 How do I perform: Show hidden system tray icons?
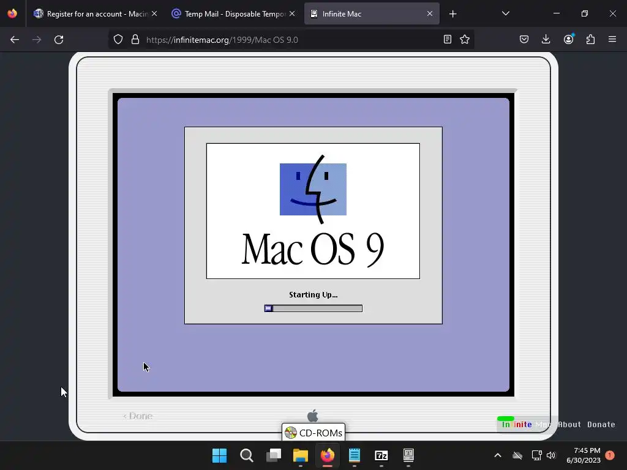(498, 455)
